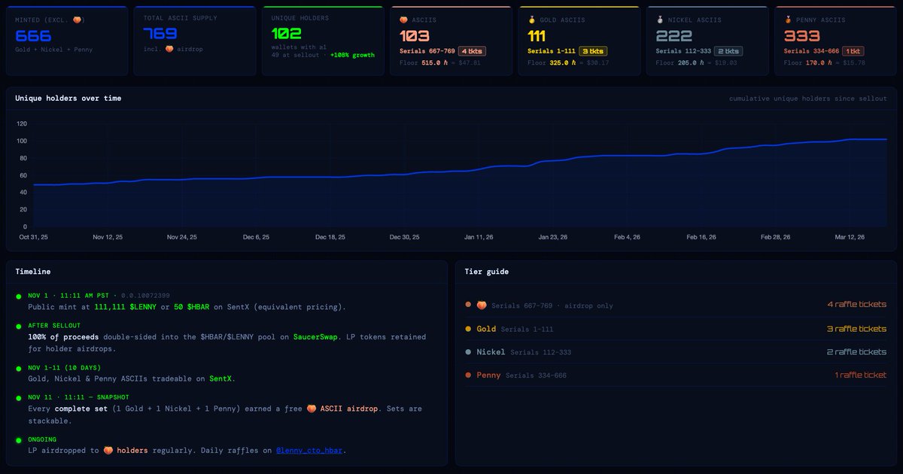Click the 'Nickel' tier name in Tier guide
The image size is (903, 474).
[x=491, y=352]
